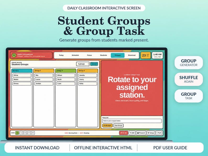
Task: Click the NEXT: Reading status text
Action: click(x=85, y=133)
